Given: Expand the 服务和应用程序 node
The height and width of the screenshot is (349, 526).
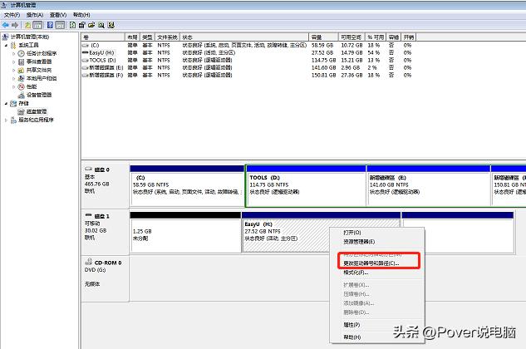Looking at the screenshot, I should pyautogui.click(x=3, y=120).
